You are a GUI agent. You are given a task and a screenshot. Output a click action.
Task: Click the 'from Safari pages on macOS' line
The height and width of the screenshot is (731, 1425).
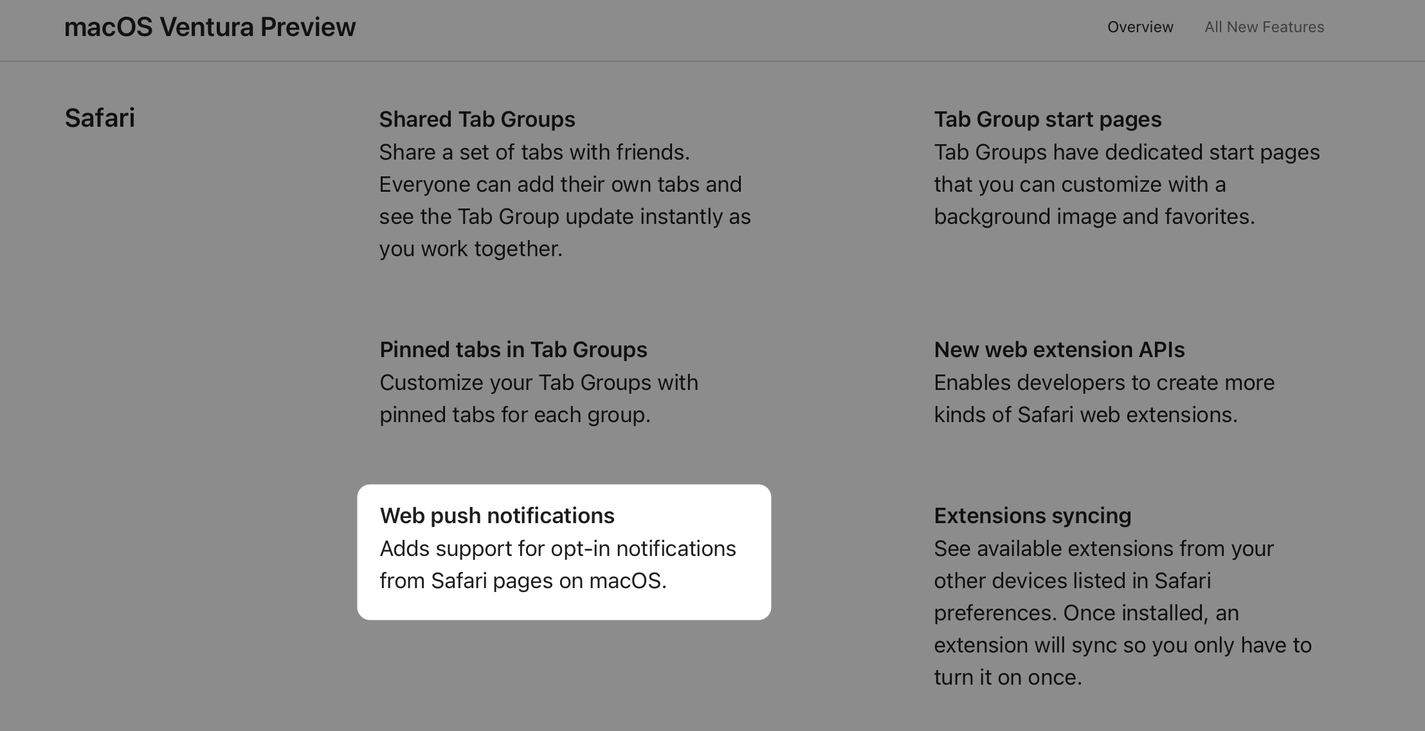523,580
